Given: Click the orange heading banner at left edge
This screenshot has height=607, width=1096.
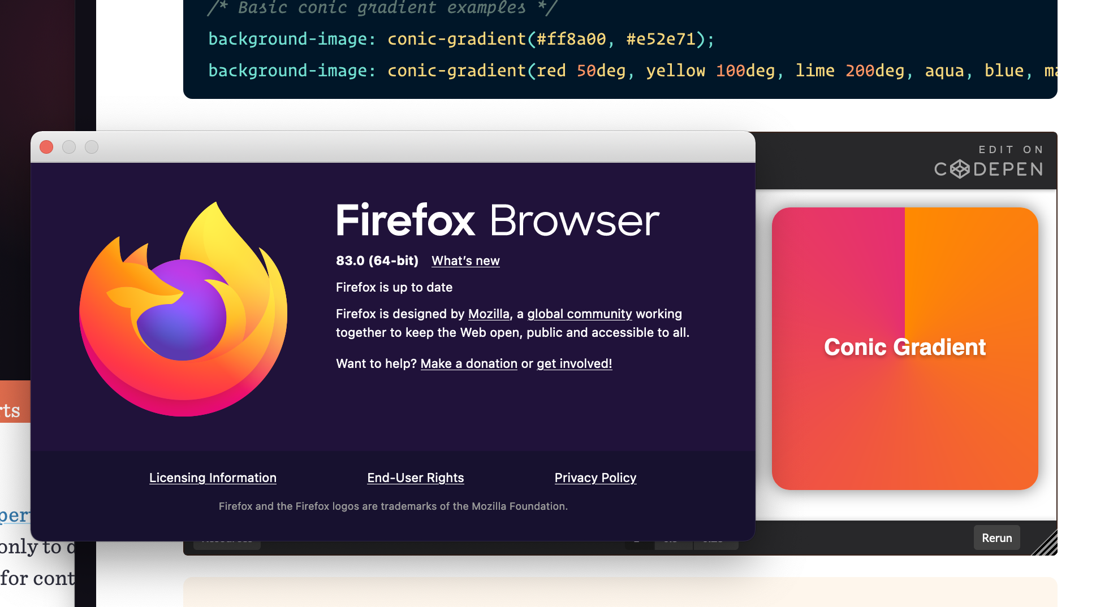Looking at the screenshot, I should (x=15, y=402).
